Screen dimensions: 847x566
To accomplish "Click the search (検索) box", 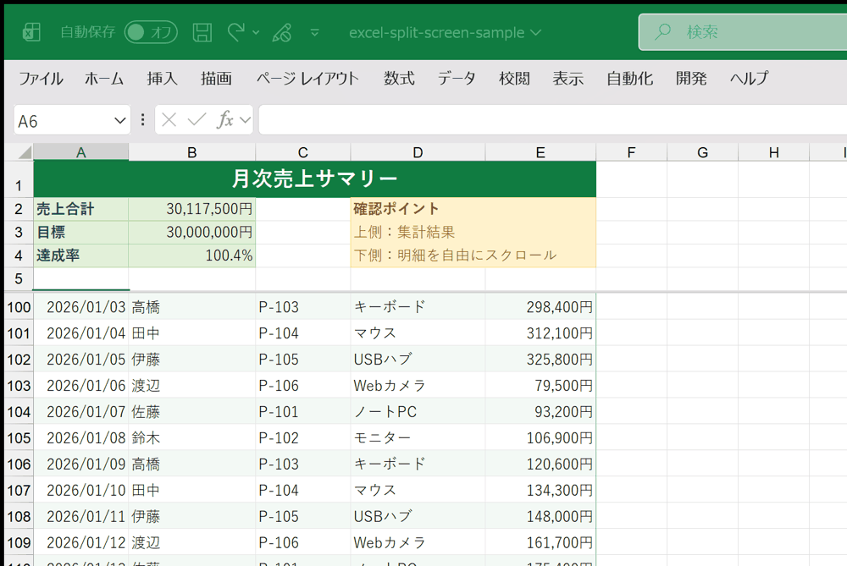I will [x=743, y=32].
